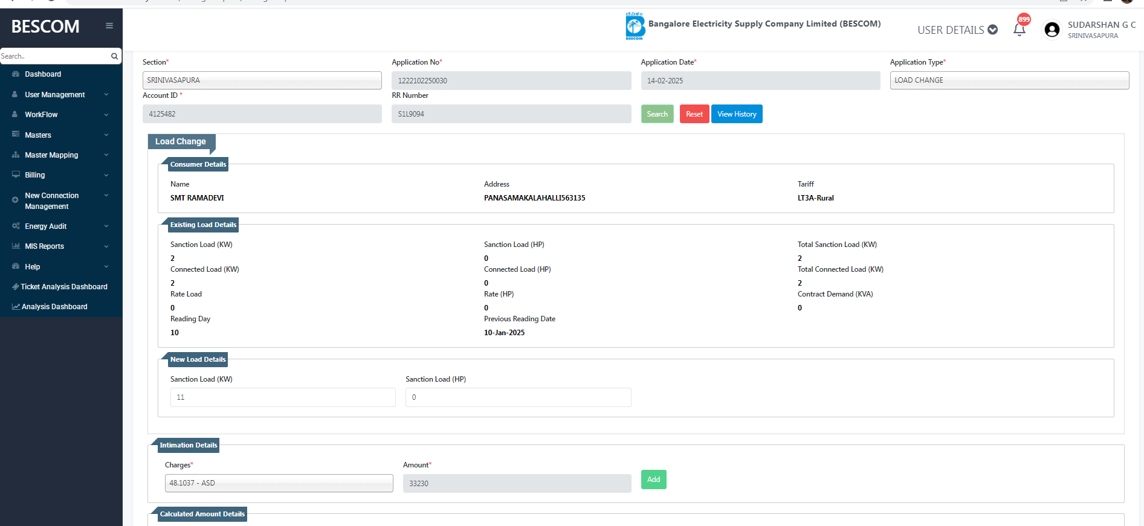
Task: Click the Help icon in sidebar
Action: tap(16, 266)
